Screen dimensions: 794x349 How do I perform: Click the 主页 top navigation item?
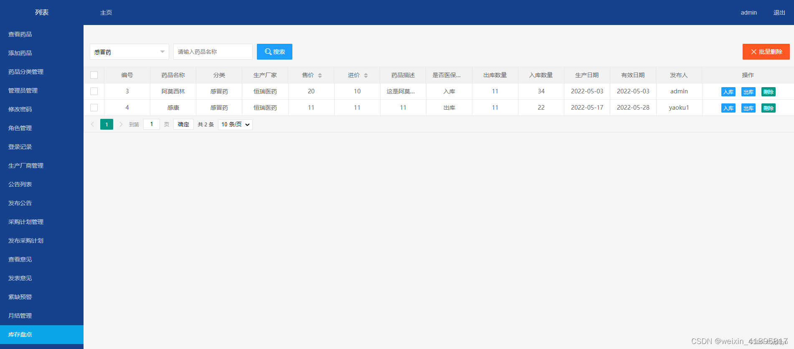pos(106,13)
